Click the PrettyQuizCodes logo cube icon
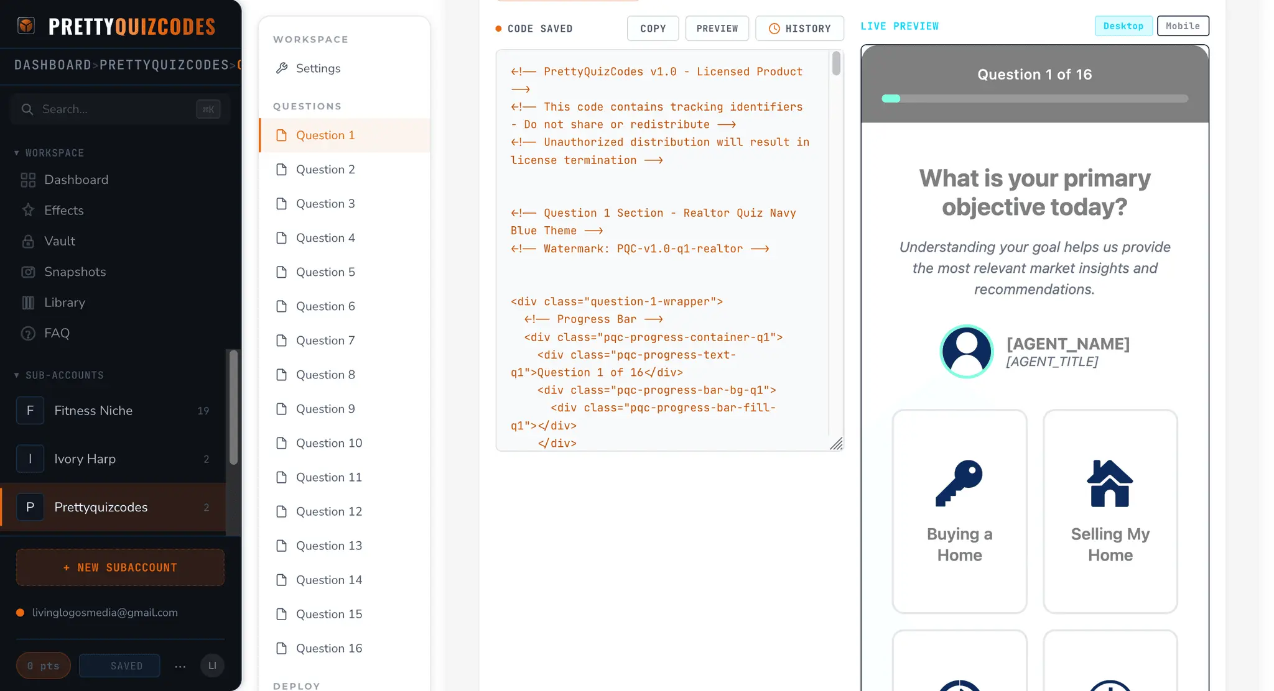1274x691 pixels. click(x=26, y=25)
